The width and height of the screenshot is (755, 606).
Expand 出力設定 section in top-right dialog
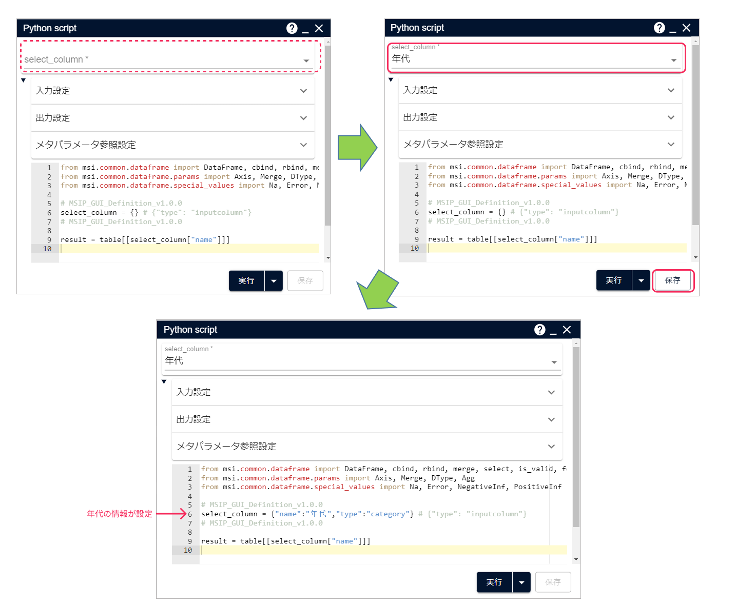(540, 117)
